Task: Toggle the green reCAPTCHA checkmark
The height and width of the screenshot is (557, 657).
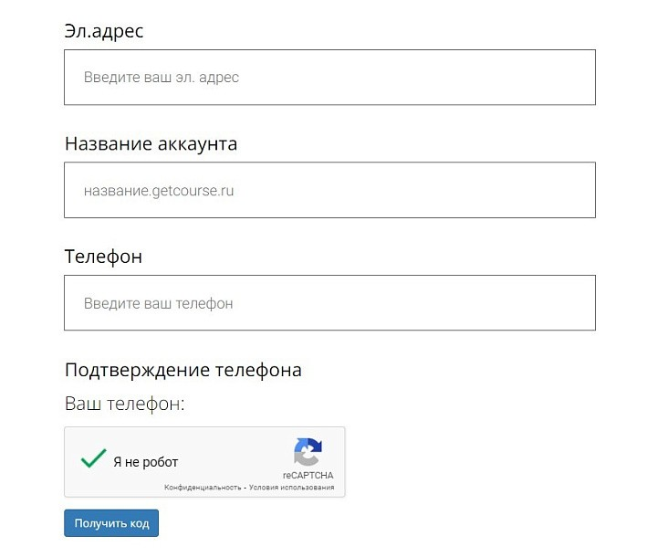Action: tap(93, 458)
